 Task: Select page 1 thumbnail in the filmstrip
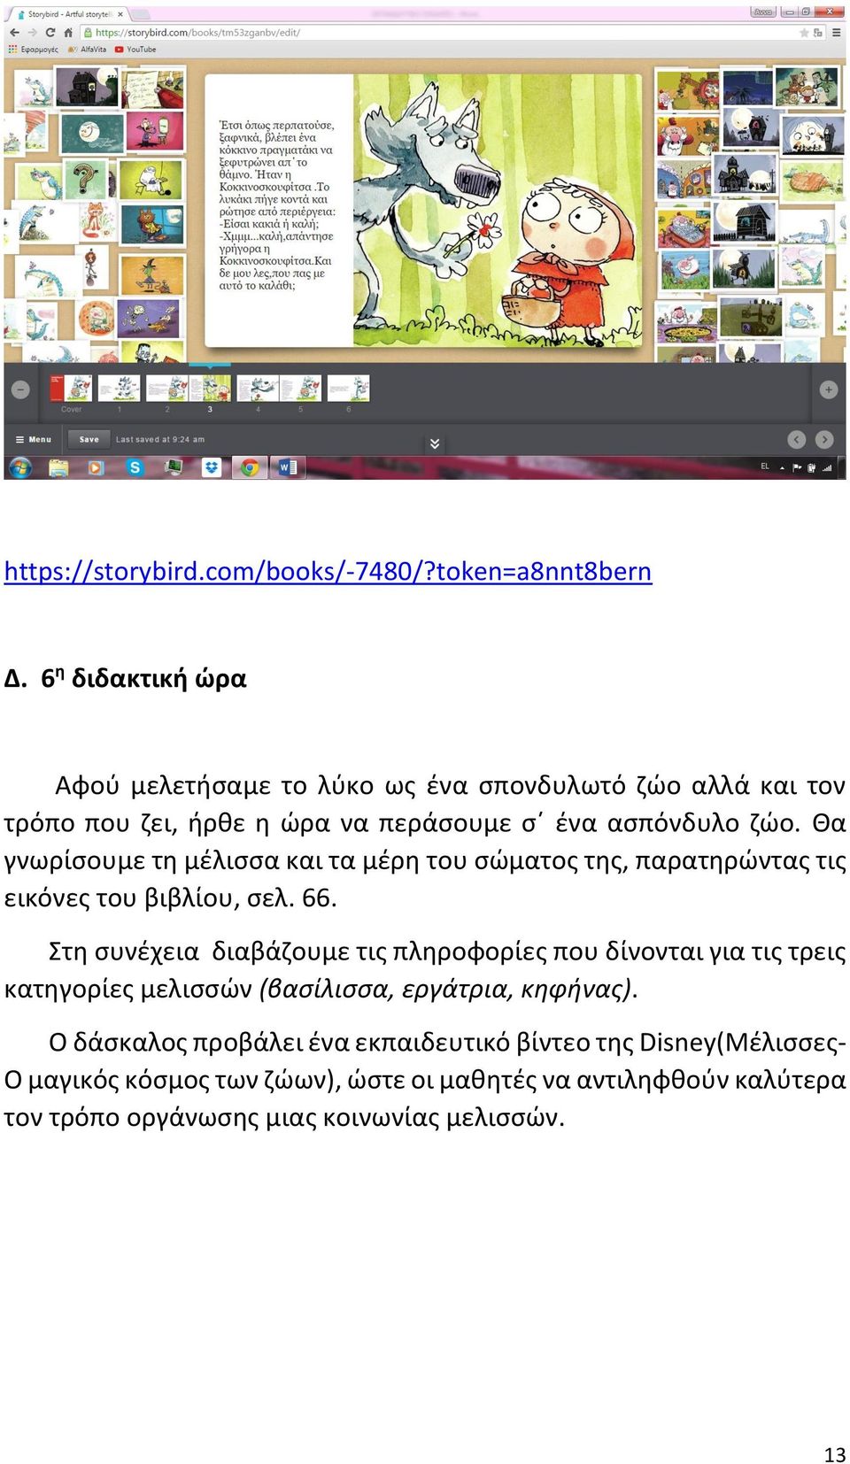point(120,388)
